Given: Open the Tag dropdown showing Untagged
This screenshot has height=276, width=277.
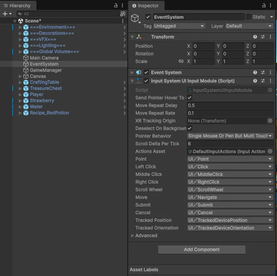Looking at the screenshot, I should (x=179, y=26).
